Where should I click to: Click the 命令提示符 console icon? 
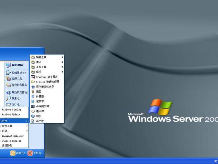coord(33,106)
